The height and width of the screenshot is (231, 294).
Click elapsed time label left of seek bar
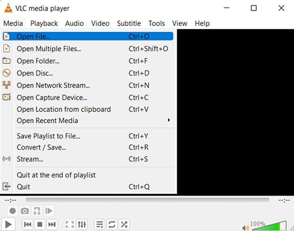point(10,200)
